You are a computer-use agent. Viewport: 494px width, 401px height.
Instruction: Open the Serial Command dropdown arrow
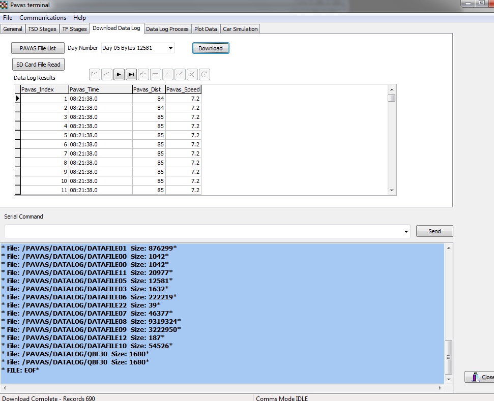[x=406, y=232]
